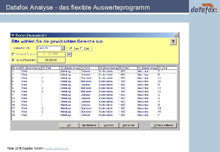Select the row with Bereich 11
The image size is (220, 152).
tap(94, 95)
